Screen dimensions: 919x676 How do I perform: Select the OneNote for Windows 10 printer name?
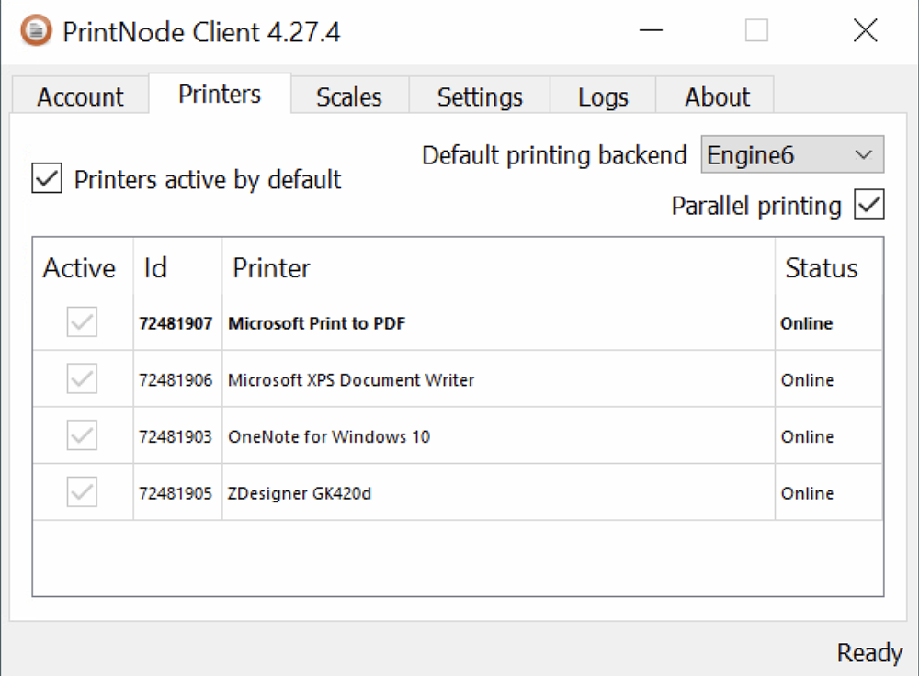329,437
